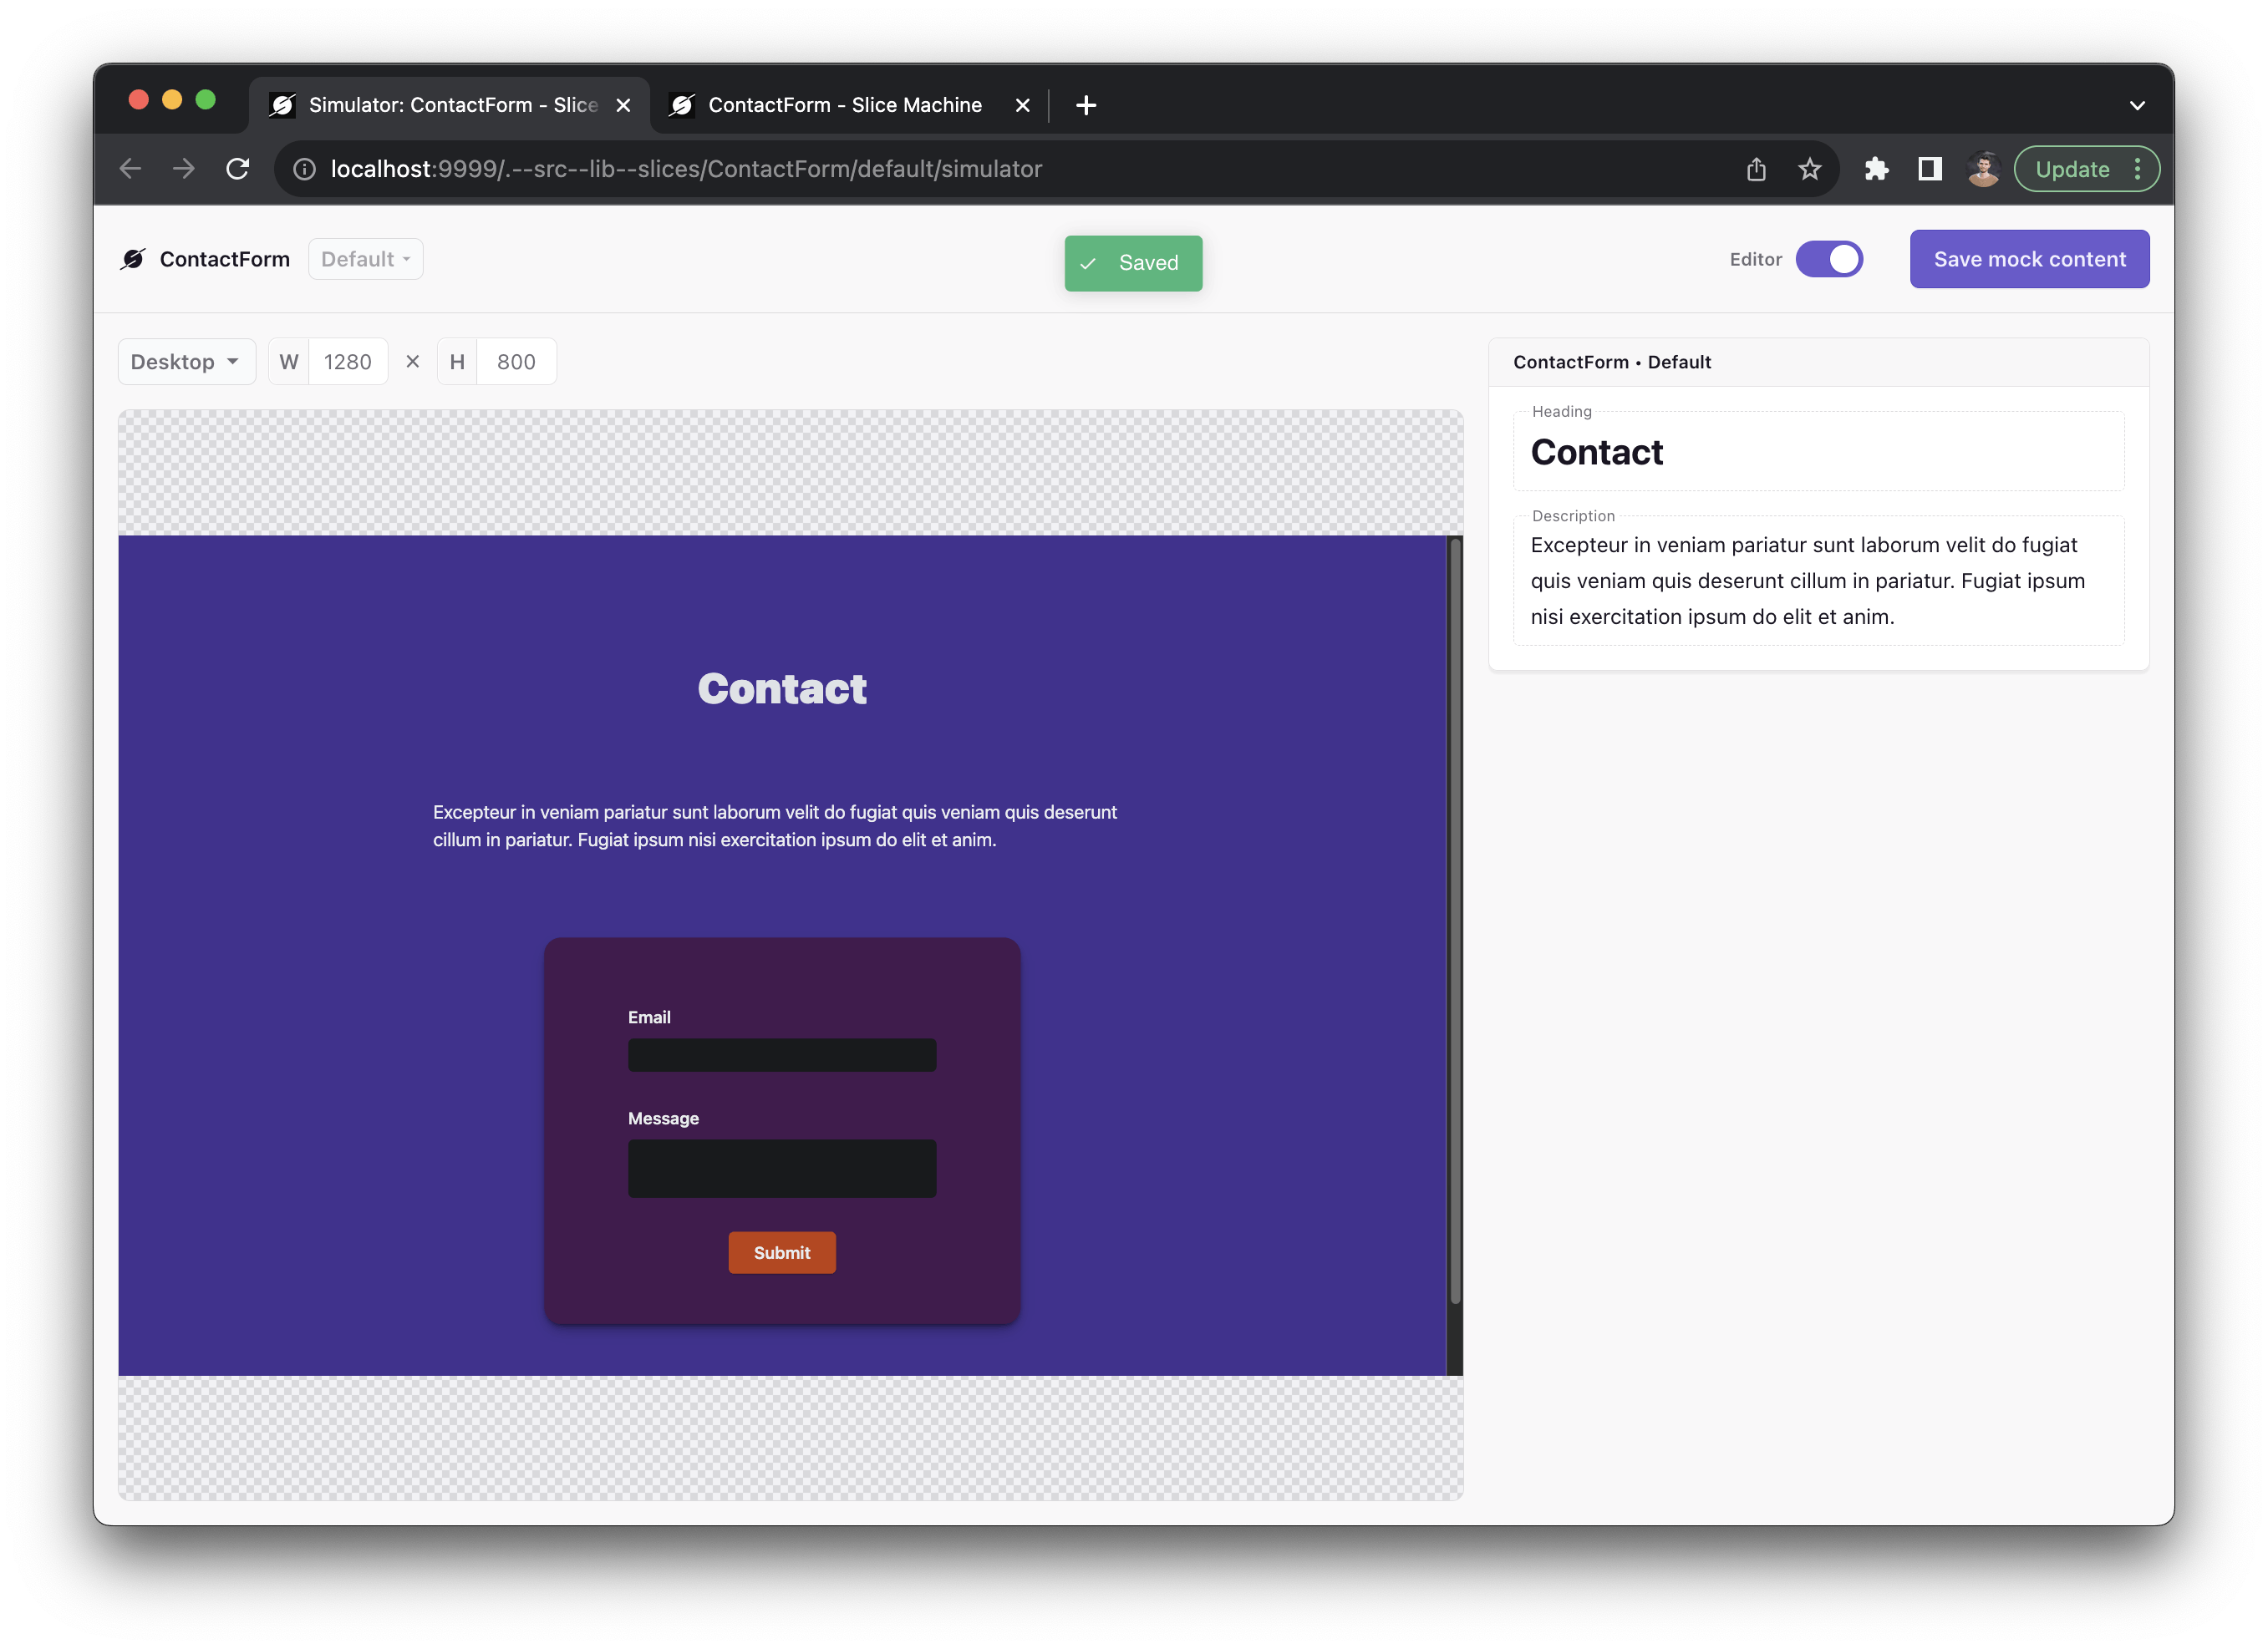Click the width field showing 1280

point(347,362)
